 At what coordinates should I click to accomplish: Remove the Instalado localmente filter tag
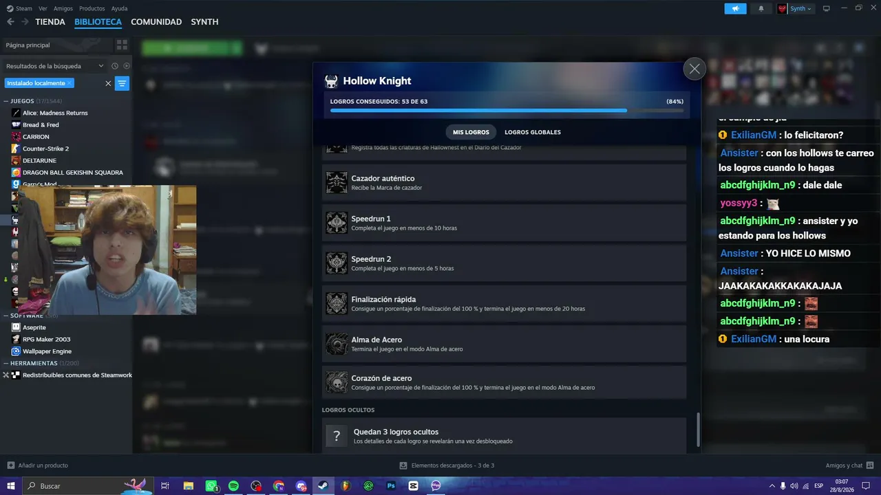click(70, 83)
